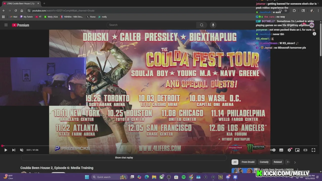This screenshot has width=322, height=181.
Task: Open the player settings gear
Action: pyautogui.click(x=289, y=150)
